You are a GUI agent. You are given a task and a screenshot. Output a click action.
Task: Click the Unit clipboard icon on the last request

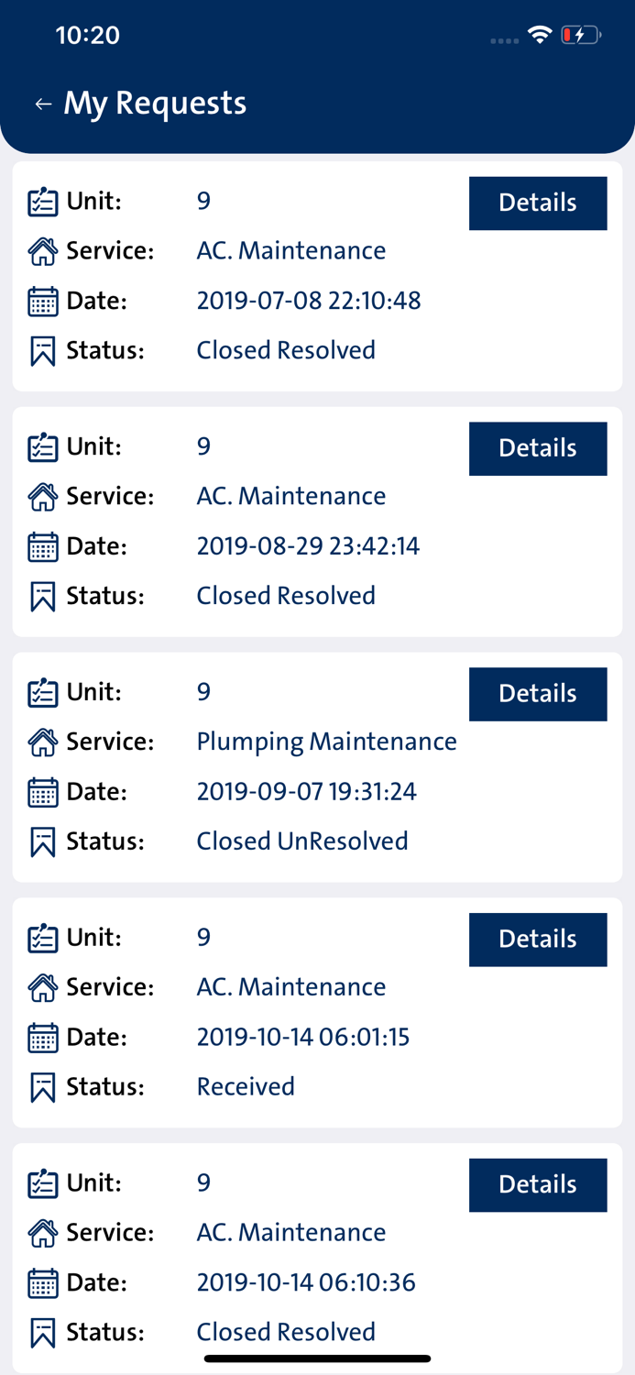click(x=44, y=1182)
